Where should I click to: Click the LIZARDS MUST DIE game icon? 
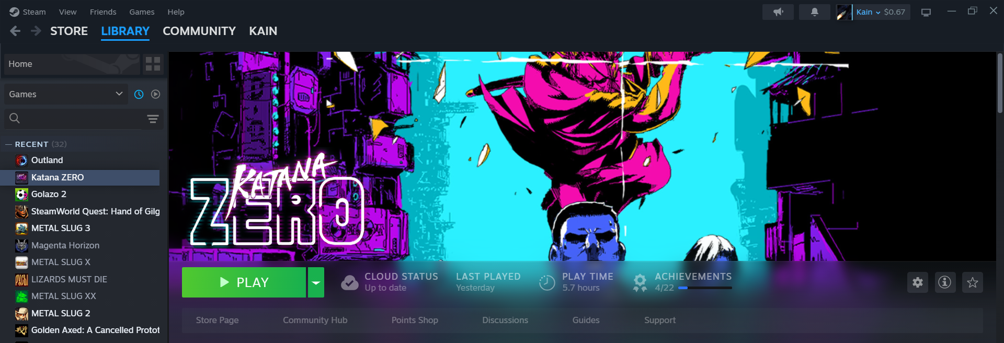21,279
